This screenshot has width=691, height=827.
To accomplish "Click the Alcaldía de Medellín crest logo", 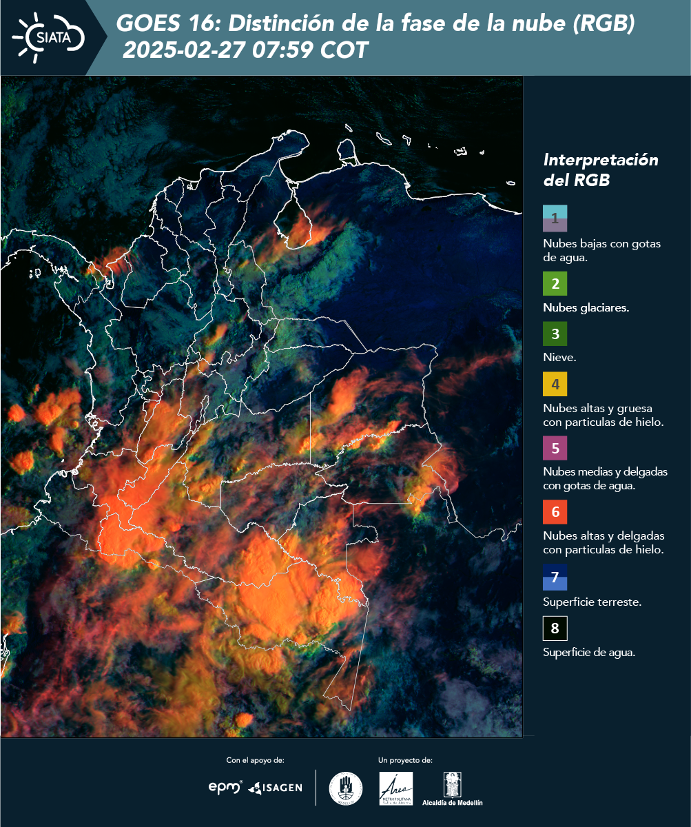I will (452, 789).
